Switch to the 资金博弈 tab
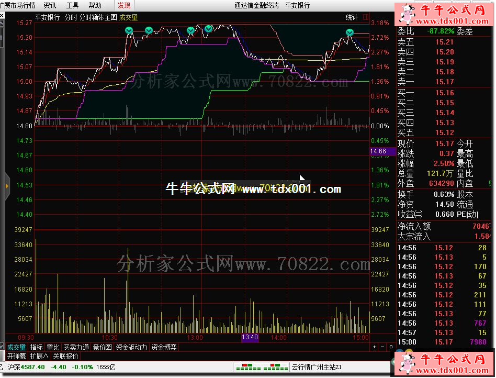Image resolution: width=496 pixels, height=378 pixels. 164,347
